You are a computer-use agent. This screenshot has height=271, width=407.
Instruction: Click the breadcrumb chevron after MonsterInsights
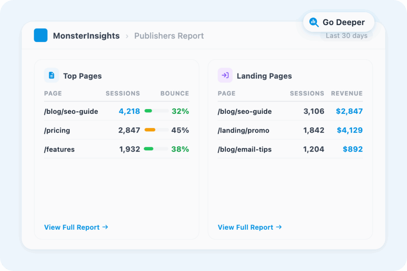(x=127, y=36)
